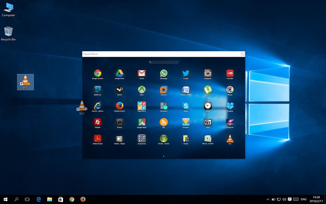Launch Adobe Reader from the grid

pos(97,139)
